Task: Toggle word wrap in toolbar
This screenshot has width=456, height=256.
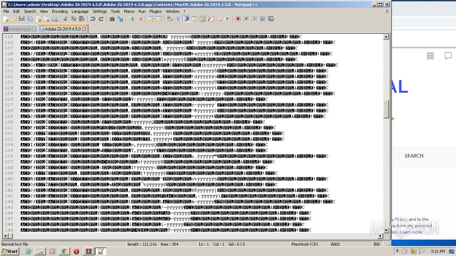Action: click(170, 19)
